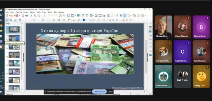Open the Navigator compass sidebar icon
The height and width of the screenshot is (101, 212).
(150, 39)
